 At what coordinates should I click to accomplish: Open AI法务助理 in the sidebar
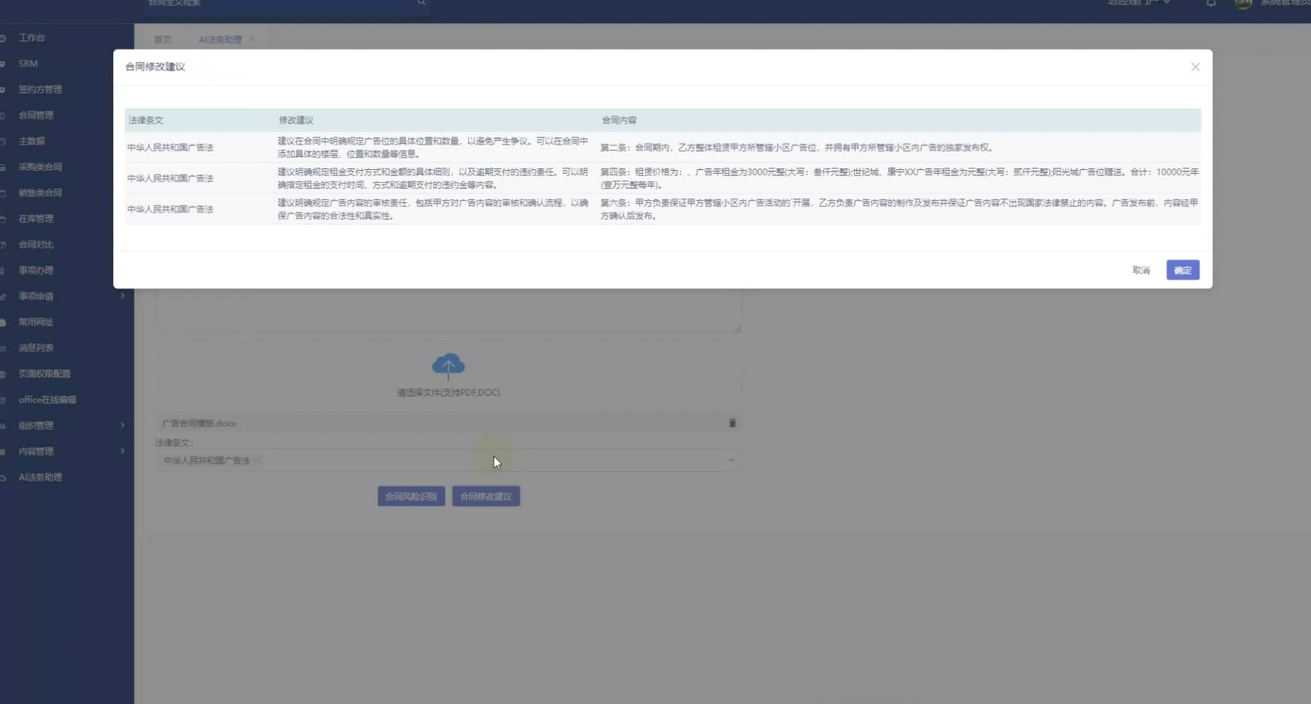point(40,478)
